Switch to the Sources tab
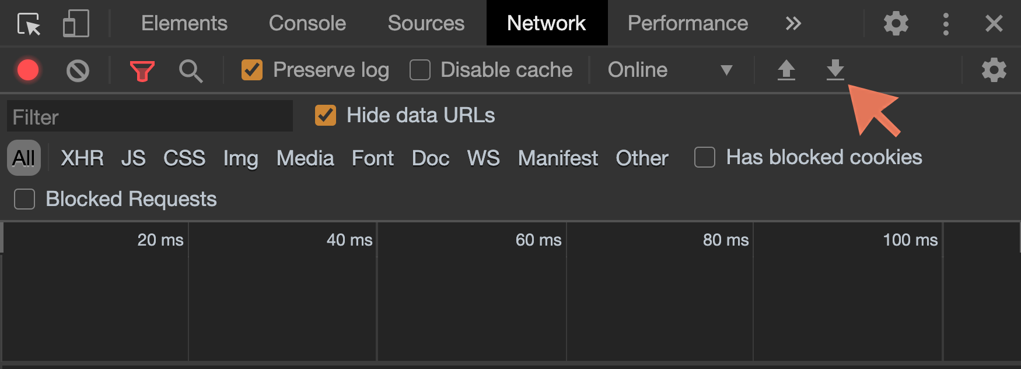 point(426,24)
